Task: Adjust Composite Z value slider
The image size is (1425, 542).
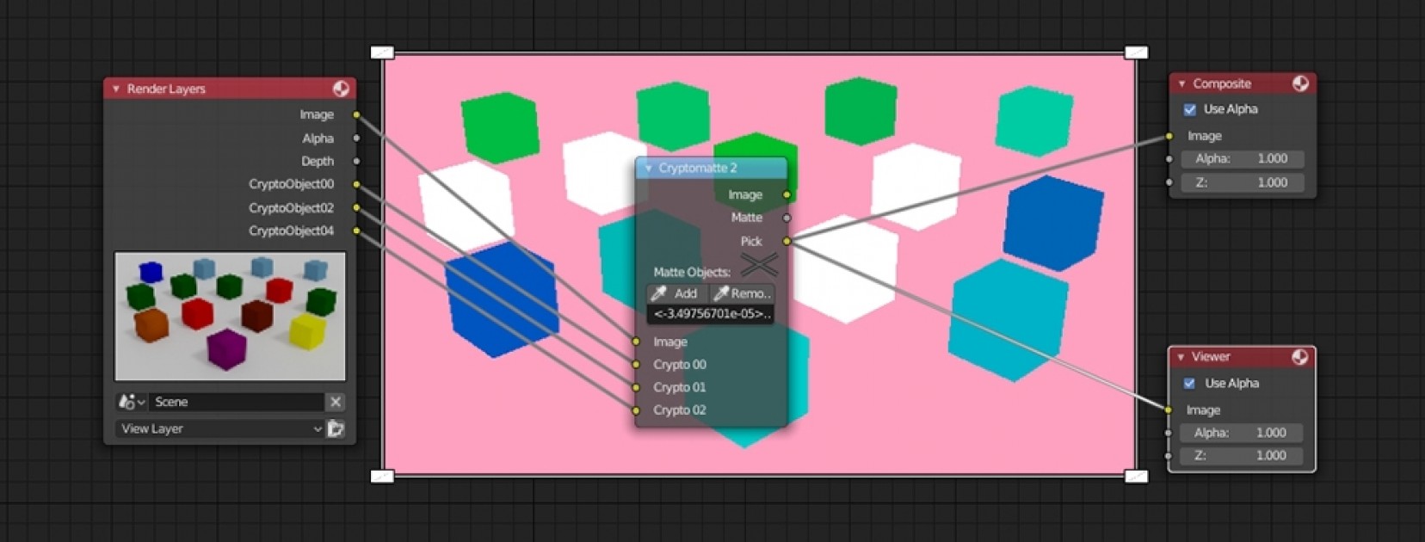Action: [x=1243, y=182]
